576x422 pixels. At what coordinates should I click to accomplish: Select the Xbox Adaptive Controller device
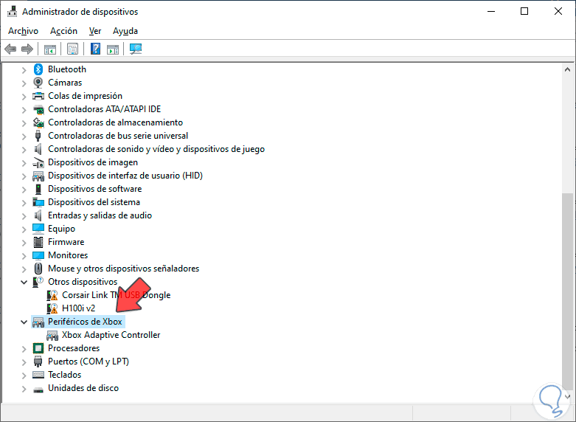(x=111, y=335)
